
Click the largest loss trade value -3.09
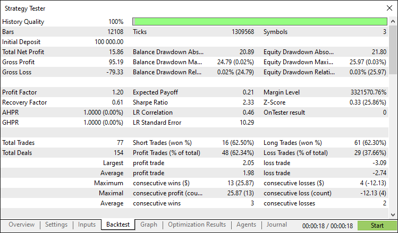point(379,163)
